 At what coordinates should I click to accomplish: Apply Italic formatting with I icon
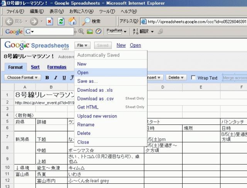56,78
